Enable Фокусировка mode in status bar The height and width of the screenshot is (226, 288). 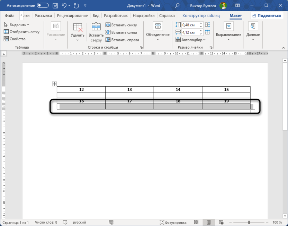point(173,223)
